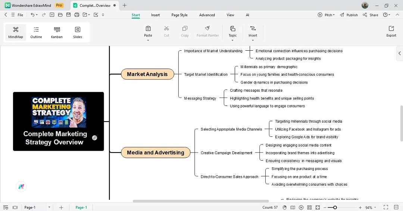This screenshot has width=403, height=211.
Task: Switch to Kanban view mode
Action: [57, 32]
